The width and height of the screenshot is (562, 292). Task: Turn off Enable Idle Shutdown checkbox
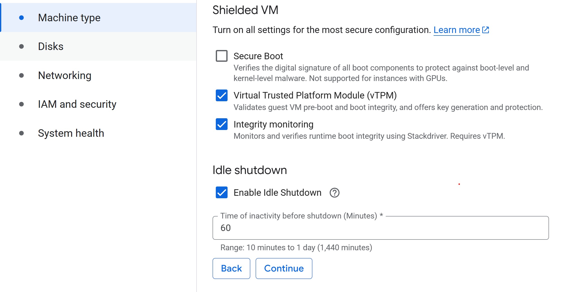(222, 192)
